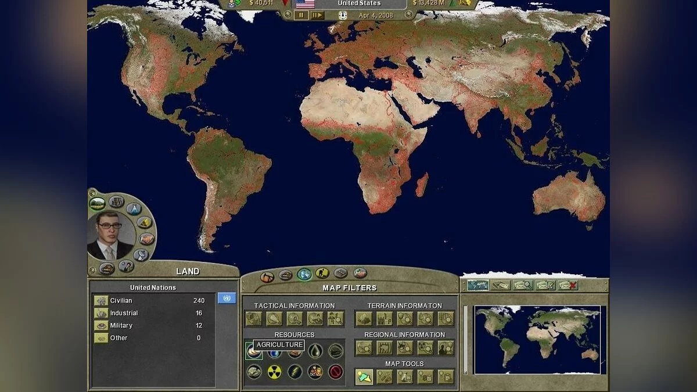
Task: Click the Civilian count '240'
Action: coord(199,300)
